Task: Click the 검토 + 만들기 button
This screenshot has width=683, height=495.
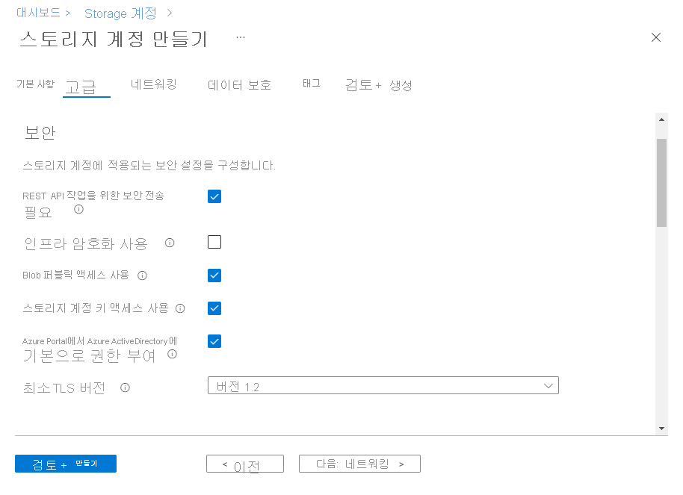Action: 65,463
